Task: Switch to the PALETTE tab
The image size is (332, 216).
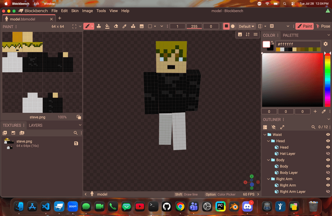Action: (x=291, y=35)
